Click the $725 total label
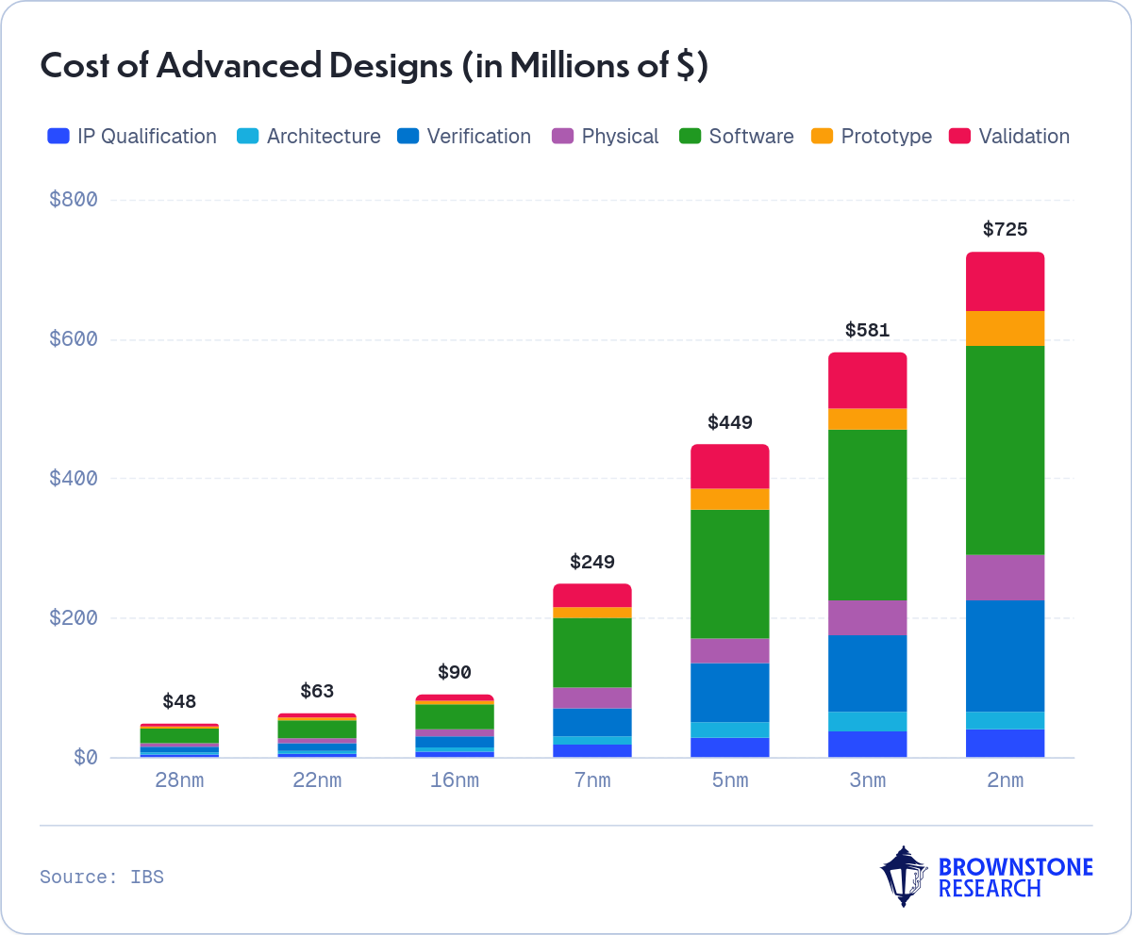 point(1005,229)
